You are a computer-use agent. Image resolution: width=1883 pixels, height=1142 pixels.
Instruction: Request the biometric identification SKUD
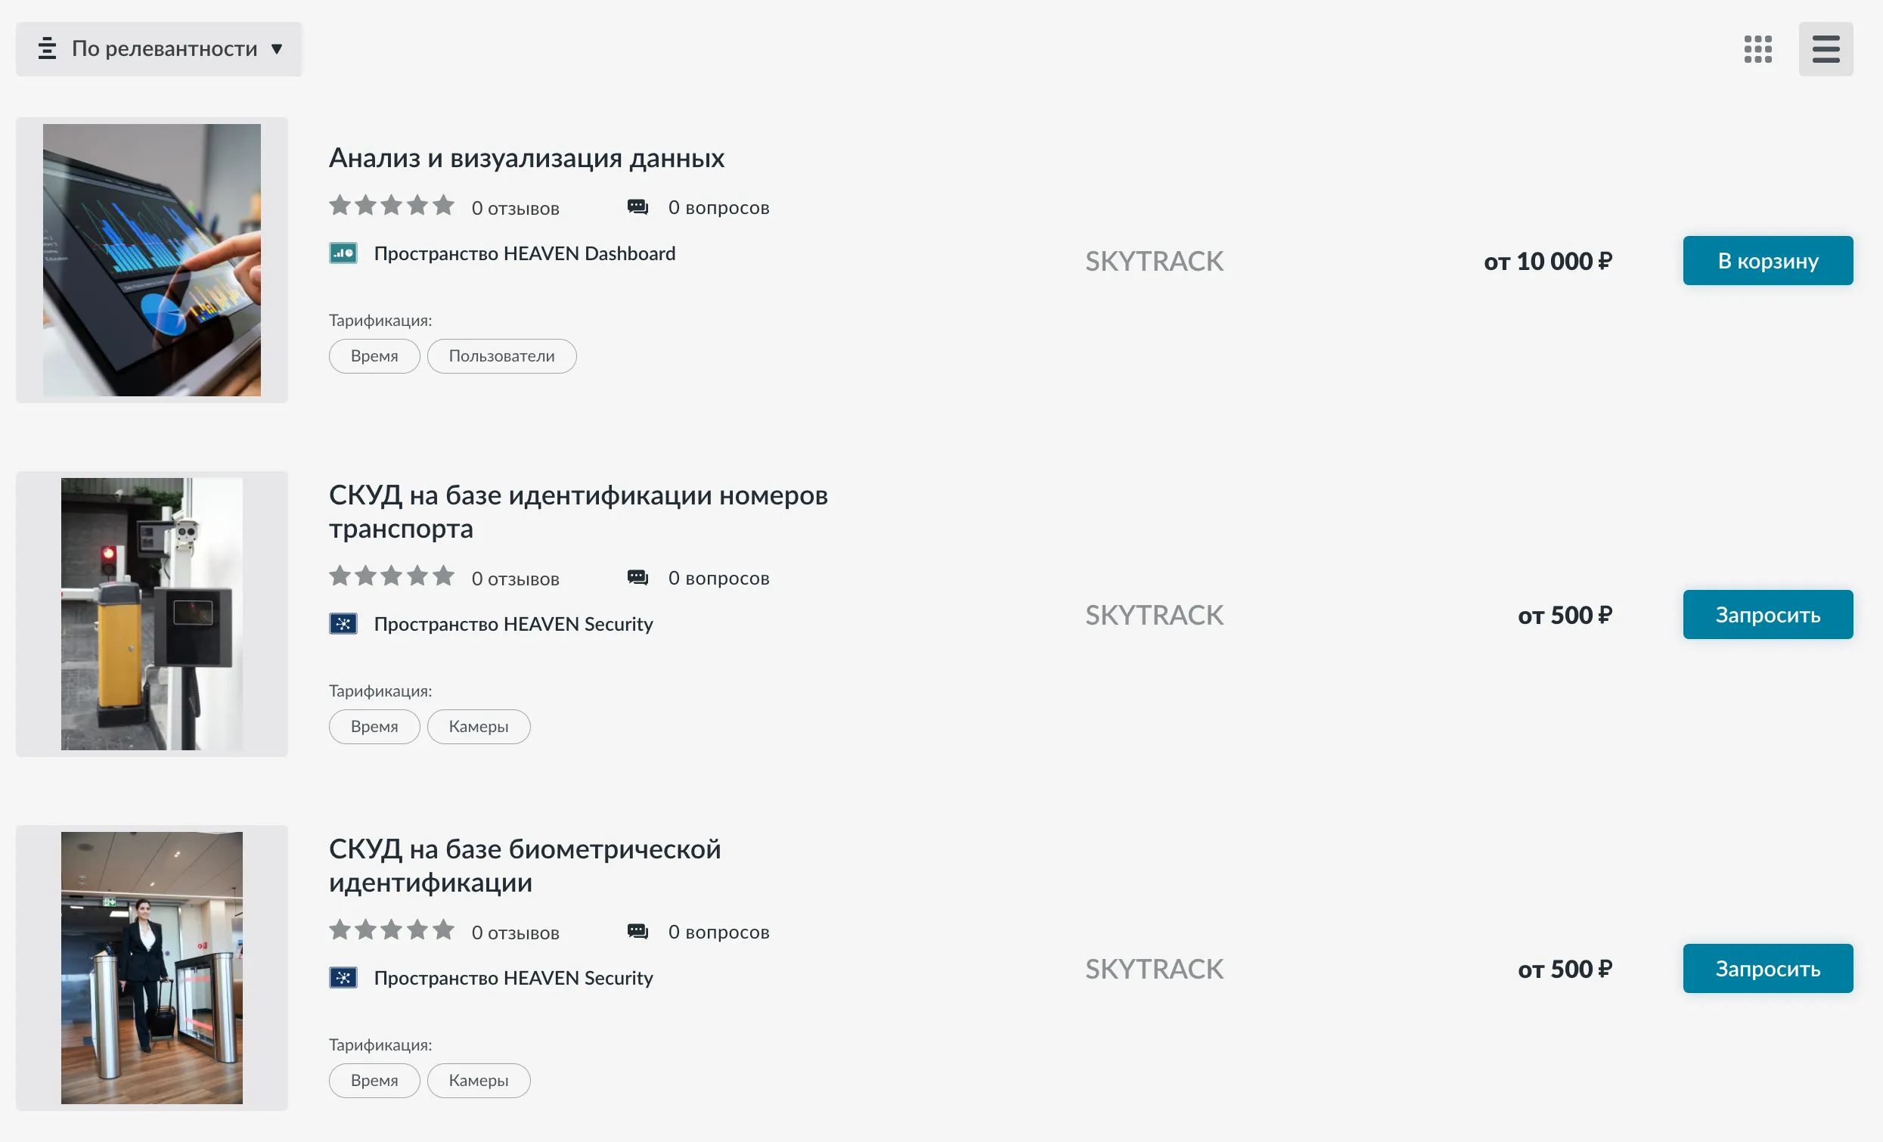pos(1767,969)
